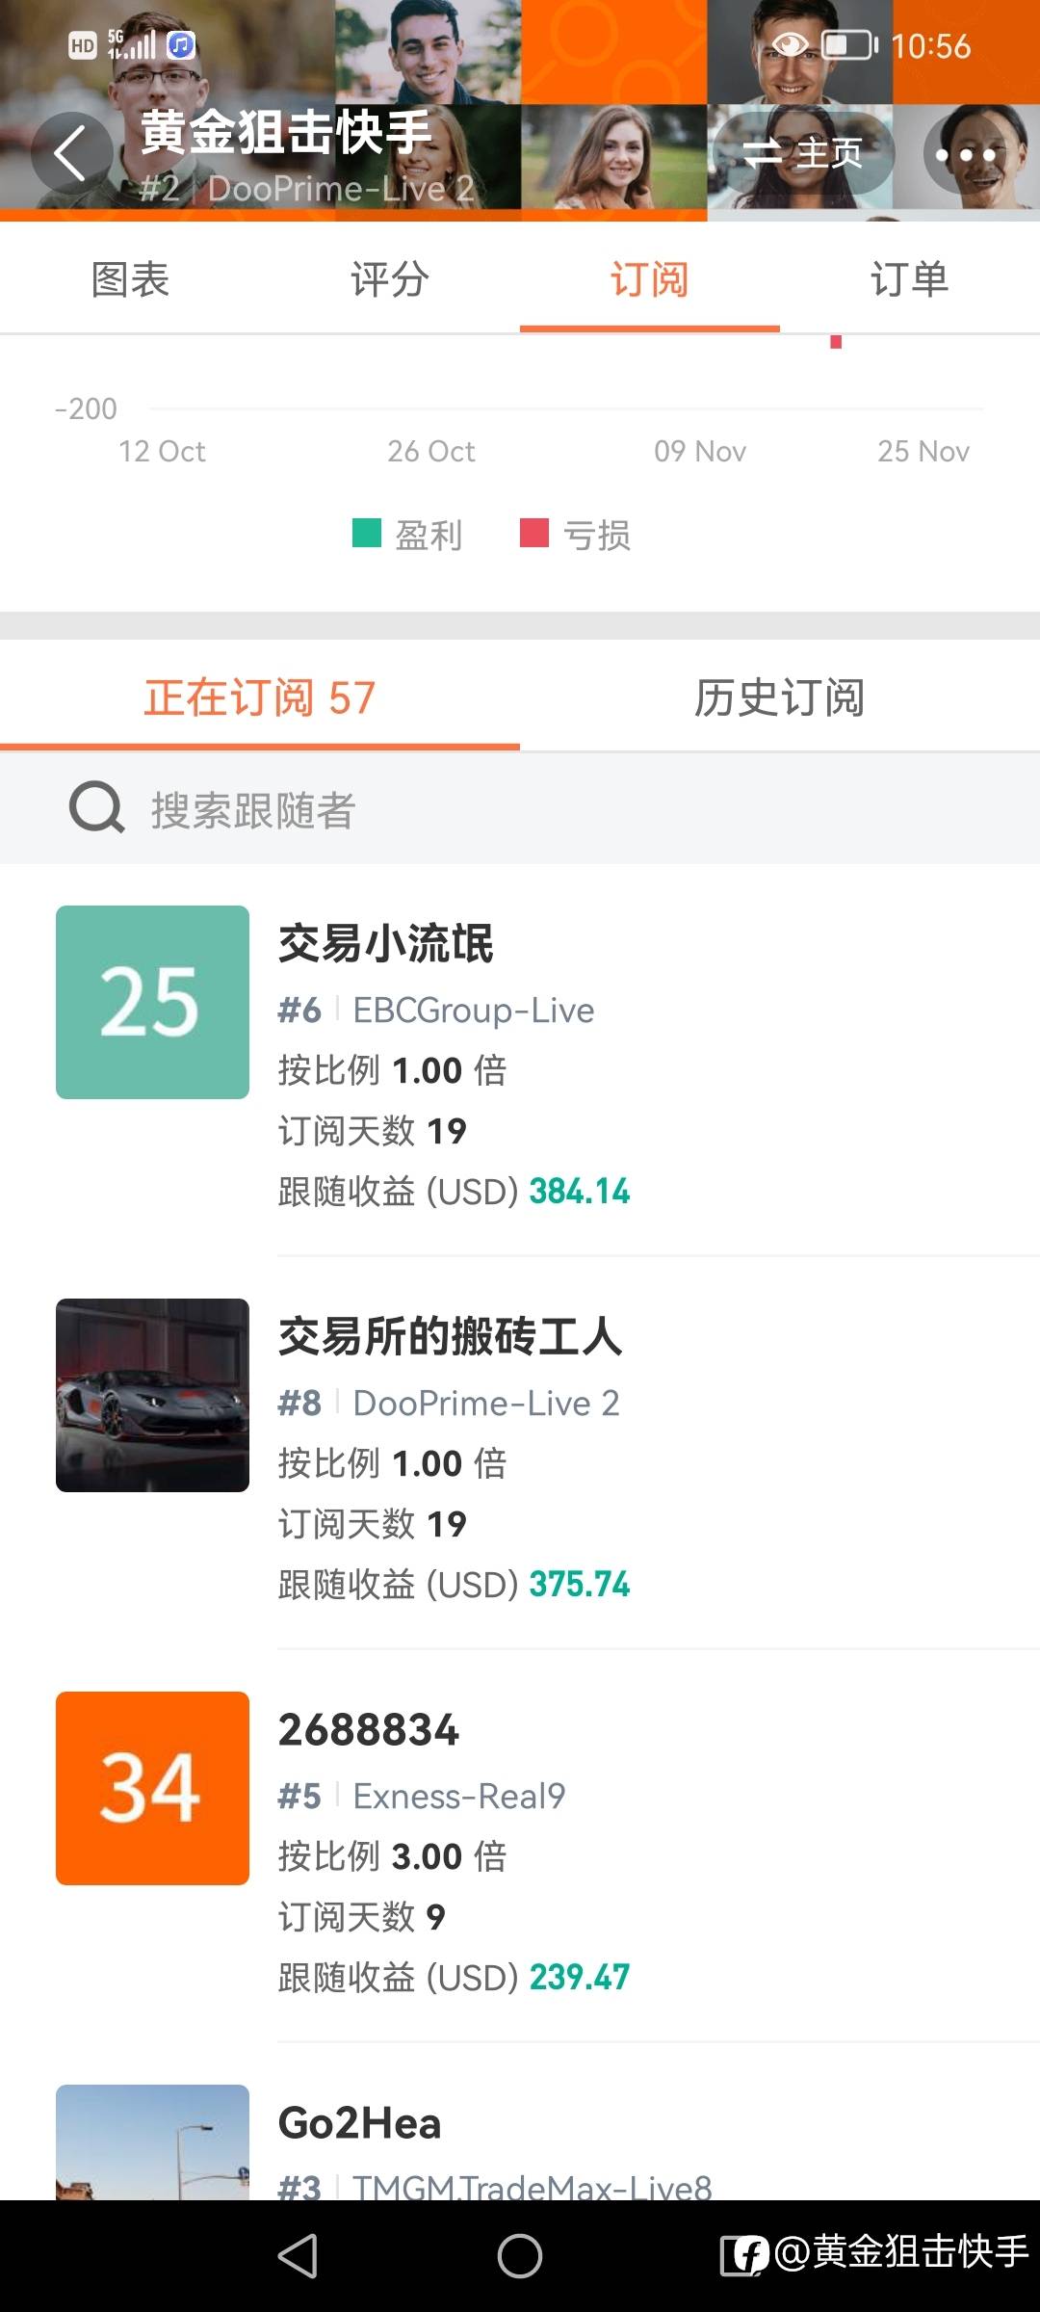Tap the search magnifier icon
This screenshot has width=1040, height=2312.
click(x=96, y=807)
